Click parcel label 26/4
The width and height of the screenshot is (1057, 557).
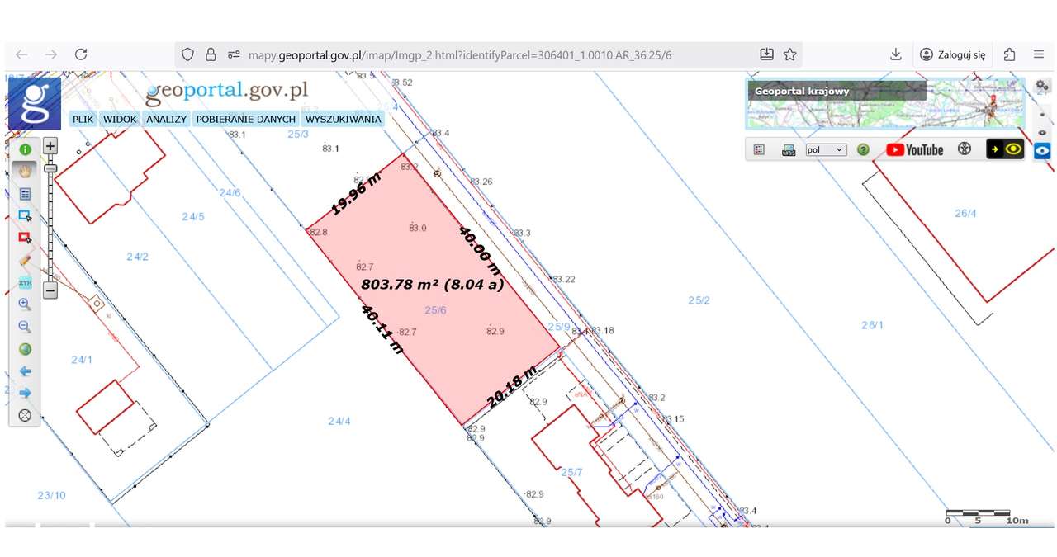point(966,213)
